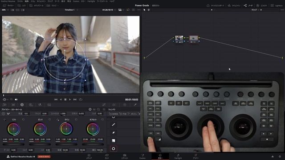Select node 02 in node graph
285x160 pixels.
[194, 39]
